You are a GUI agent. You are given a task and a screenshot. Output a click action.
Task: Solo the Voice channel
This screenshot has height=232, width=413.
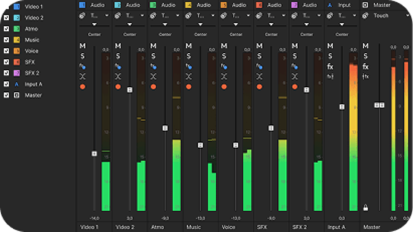point(224,56)
